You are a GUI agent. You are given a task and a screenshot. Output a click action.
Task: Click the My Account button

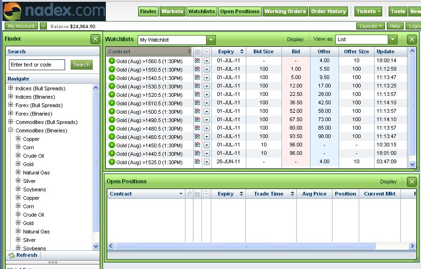[x=21, y=26]
